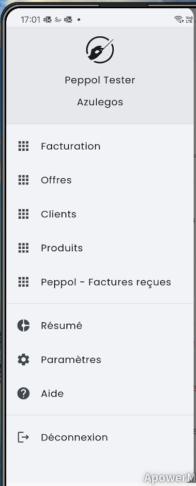Click the grid icon beside Clients
This screenshot has width=196, height=486.
[23, 214]
